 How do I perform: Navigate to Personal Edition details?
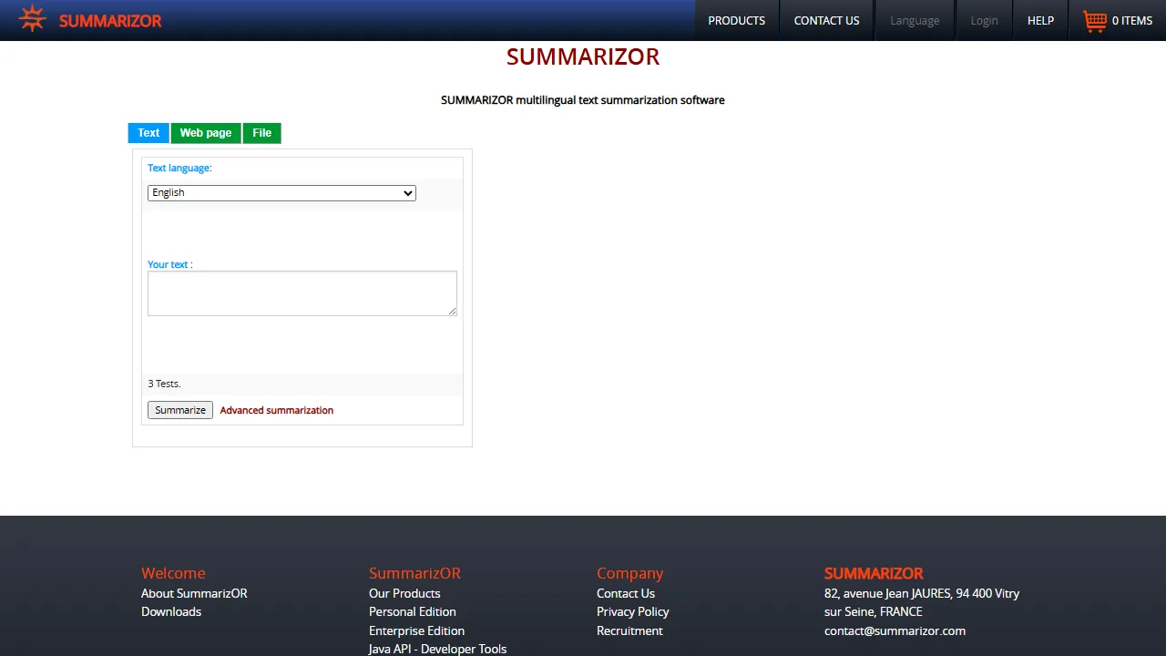tap(412, 611)
